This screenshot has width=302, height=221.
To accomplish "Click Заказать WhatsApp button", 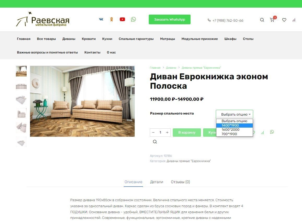I will pos(169,20).
